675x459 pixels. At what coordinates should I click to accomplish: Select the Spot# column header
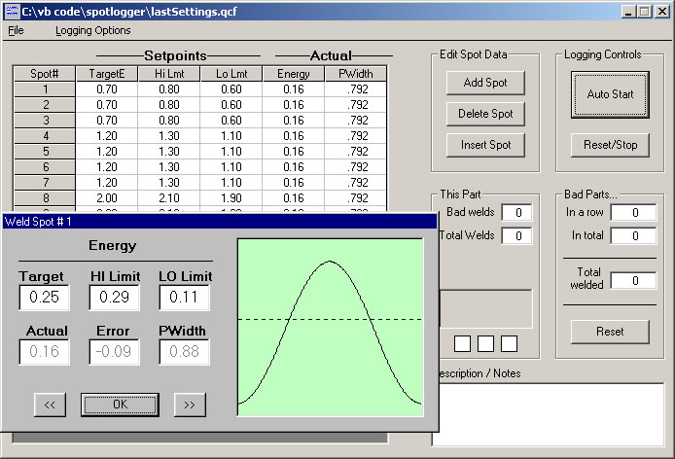pos(45,74)
